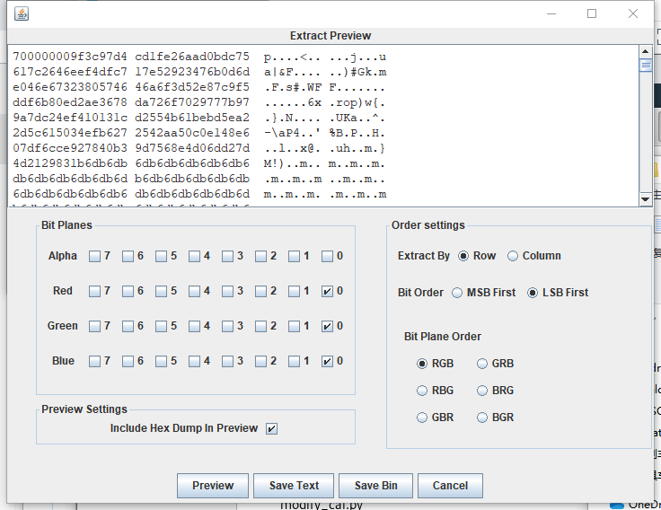
Task: Click the preview scrollbar down arrow
Action: [x=646, y=199]
